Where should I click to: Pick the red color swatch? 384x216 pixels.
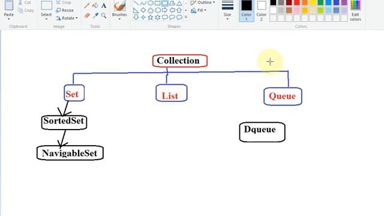tap(297, 2)
